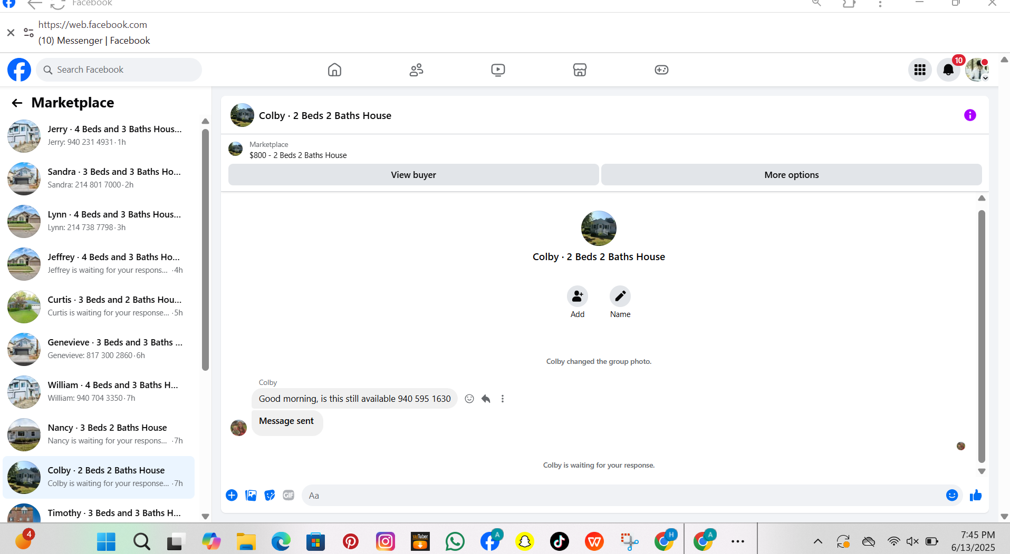Open taskbar overflow three dots
The width and height of the screenshot is (1010, 554).
738,541
